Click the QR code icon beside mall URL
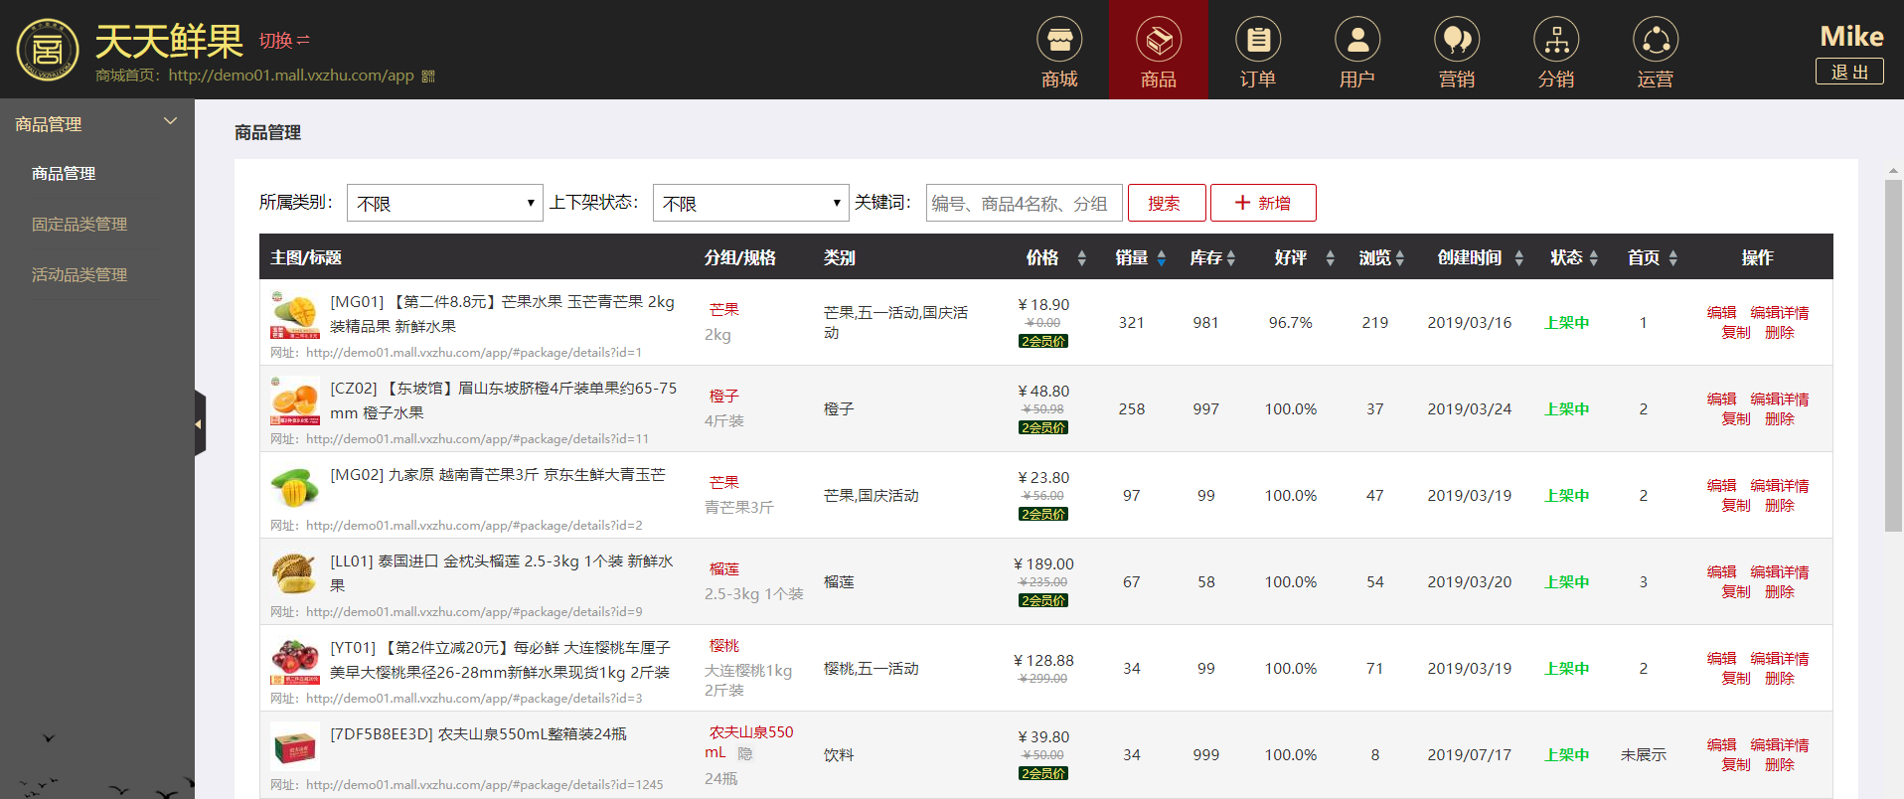This screenshot has height=799, width=1904. pos(428,77)
